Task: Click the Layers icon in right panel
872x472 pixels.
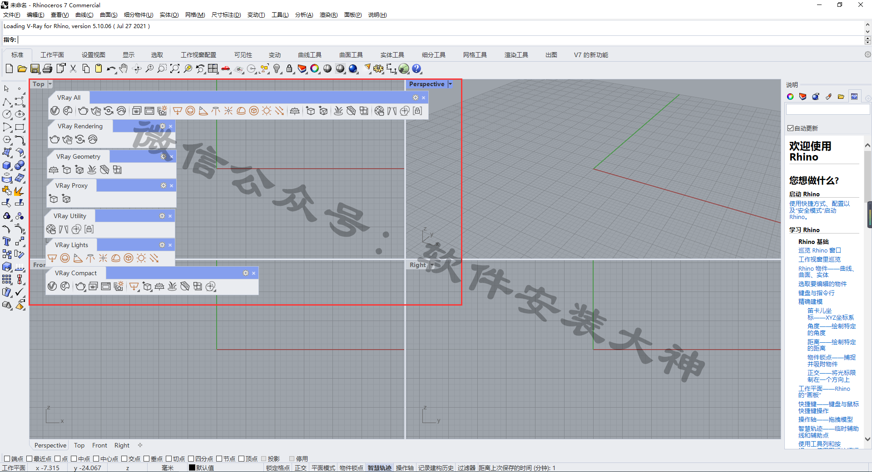Action: click(803, 97)
